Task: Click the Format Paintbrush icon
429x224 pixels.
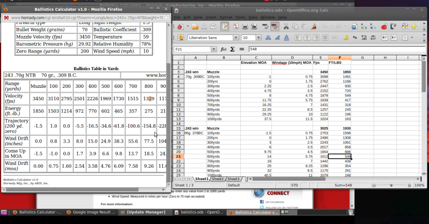Action: click(x=313, y=26)
